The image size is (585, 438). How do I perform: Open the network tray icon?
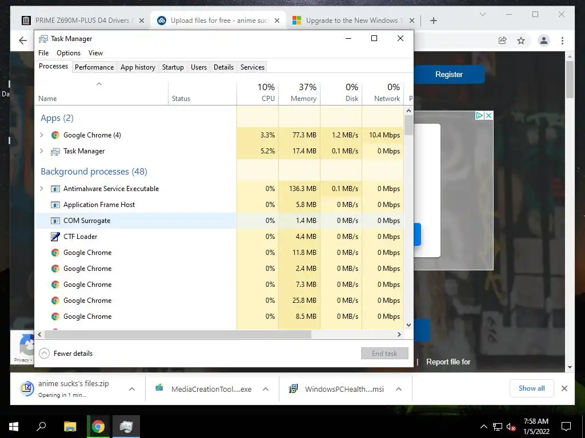coord(498,427)
